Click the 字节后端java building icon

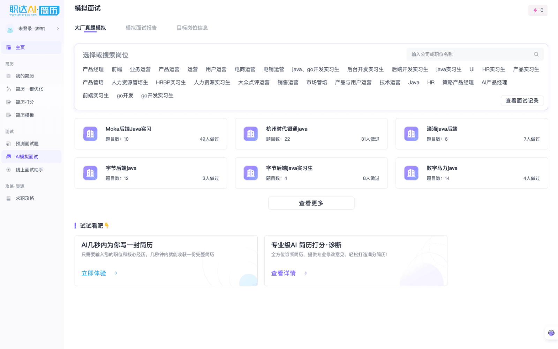coord(90,173)
